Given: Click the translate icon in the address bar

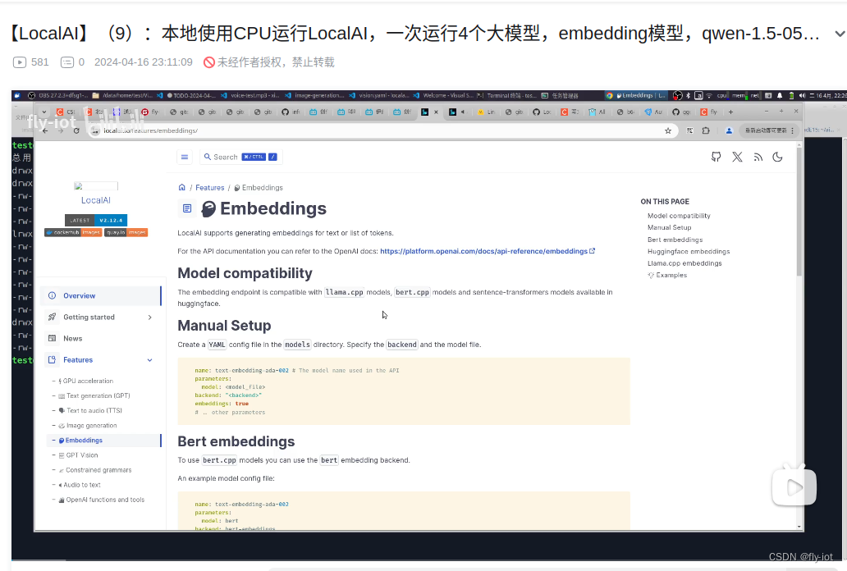Looking at the screenshot, I should (x=689, y=130).
